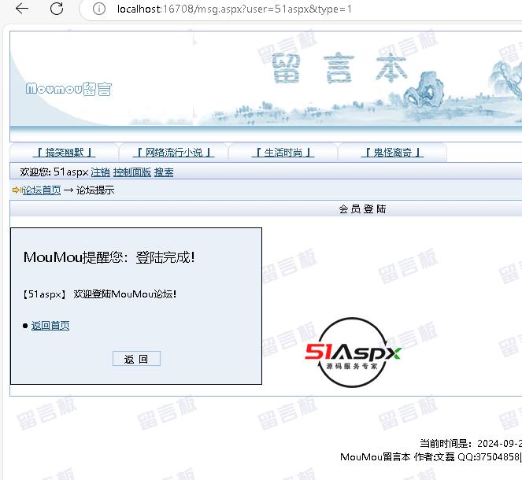Screen dimensions: 522x480
Task: Open the 控制面版 control panel link
Action: point(131,172)
